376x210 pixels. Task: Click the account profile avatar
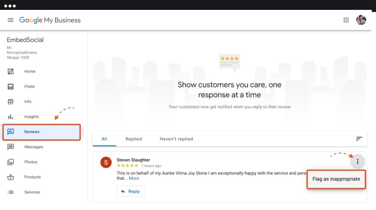click(361, 20)
